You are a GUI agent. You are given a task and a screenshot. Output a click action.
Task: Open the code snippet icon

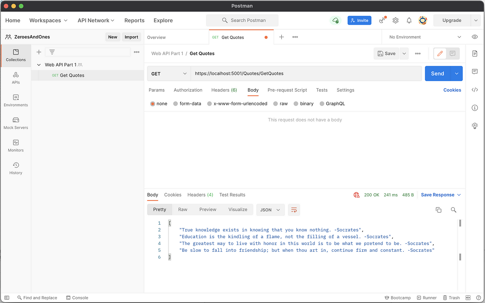[x=475, y=90]
